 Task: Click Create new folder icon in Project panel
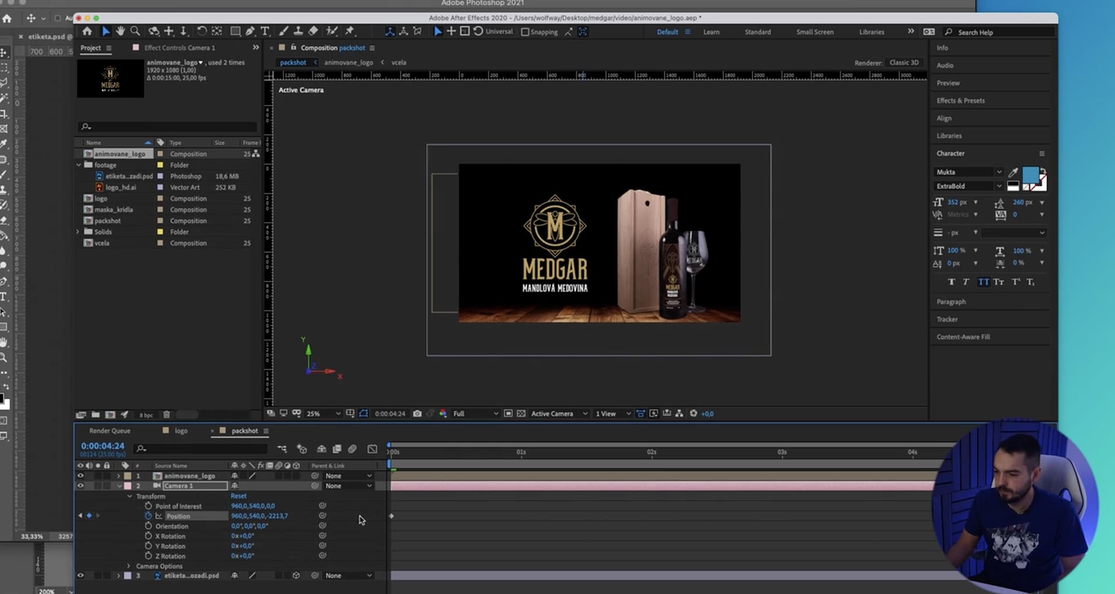pyautogui.click(x=95, y=415)
